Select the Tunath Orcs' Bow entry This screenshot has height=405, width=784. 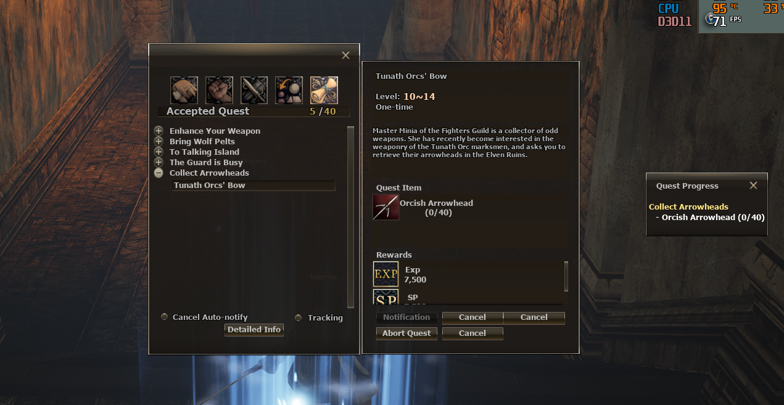(x=254, y=185)
